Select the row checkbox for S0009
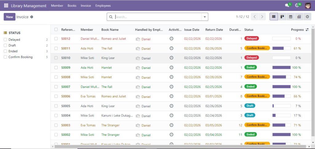 [56, 68]
